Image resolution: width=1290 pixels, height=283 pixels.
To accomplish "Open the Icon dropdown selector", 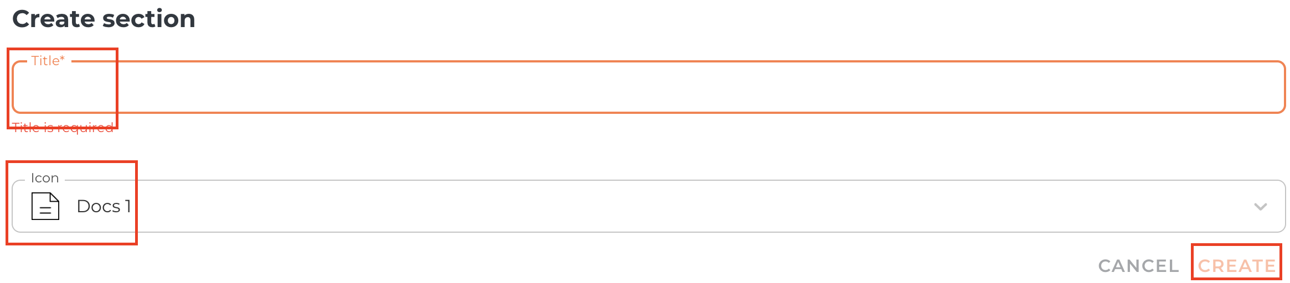I will click(648, 206).
